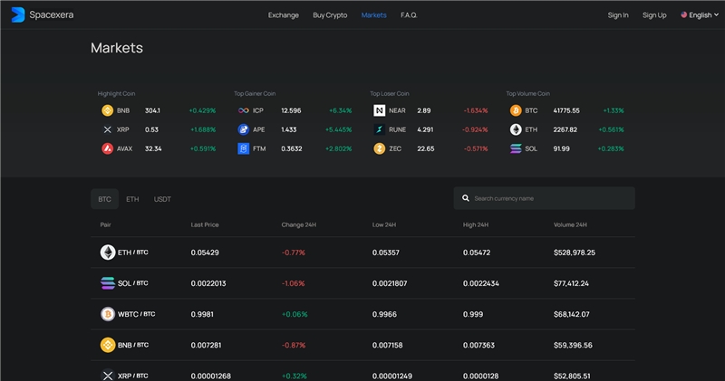Click SOL / BTC low 0.0021807

[390, 283]
